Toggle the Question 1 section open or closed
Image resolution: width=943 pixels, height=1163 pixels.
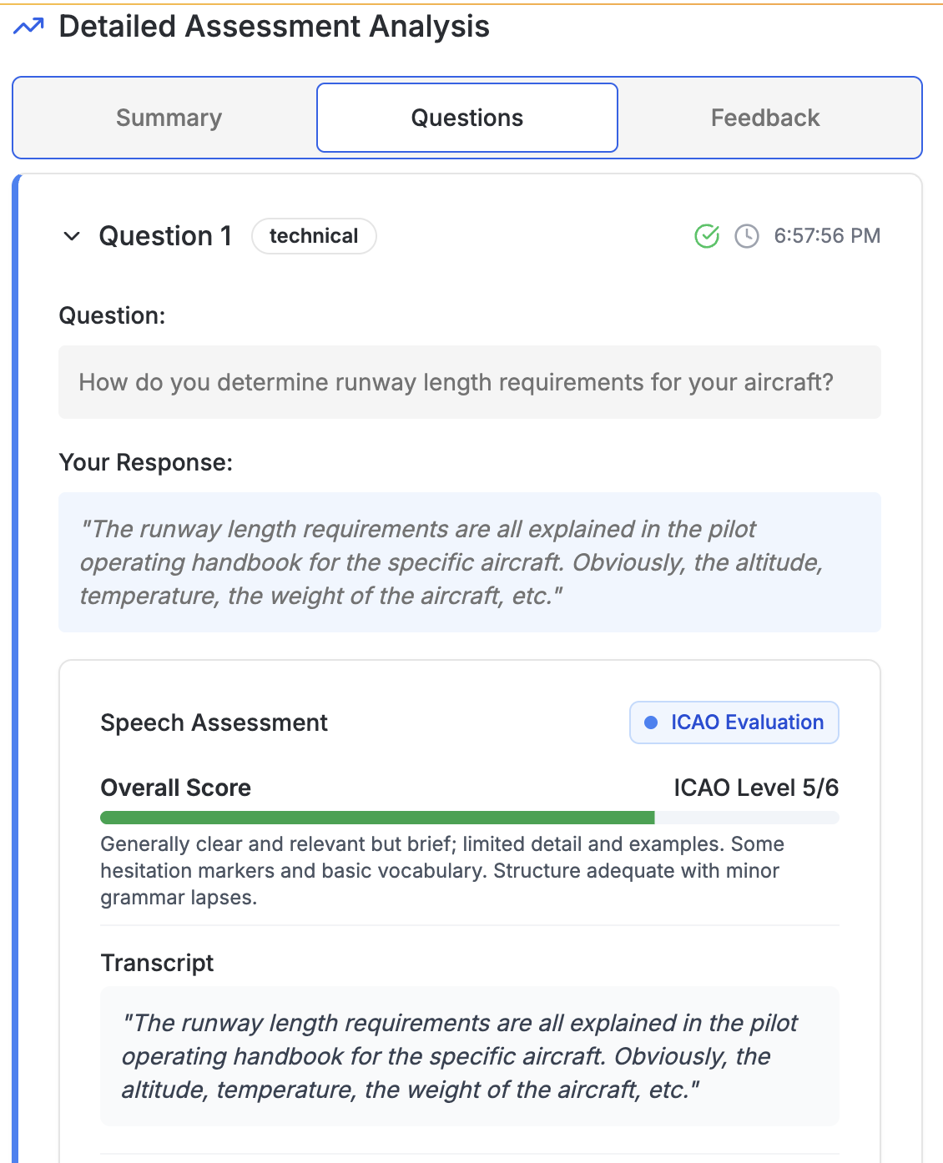point(72,236)
